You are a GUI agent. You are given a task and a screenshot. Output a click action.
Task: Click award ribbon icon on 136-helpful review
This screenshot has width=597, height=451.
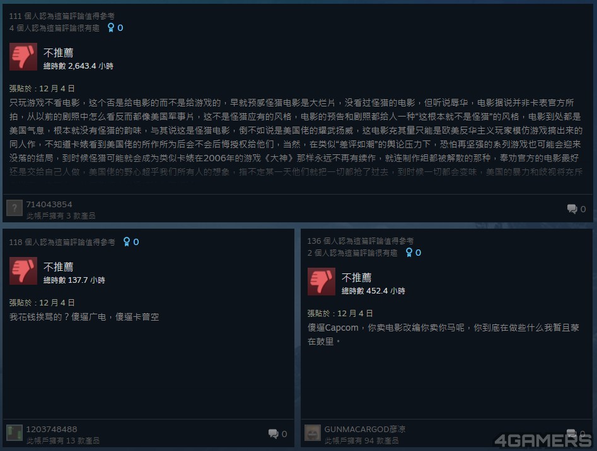click(x=409, y=253)
